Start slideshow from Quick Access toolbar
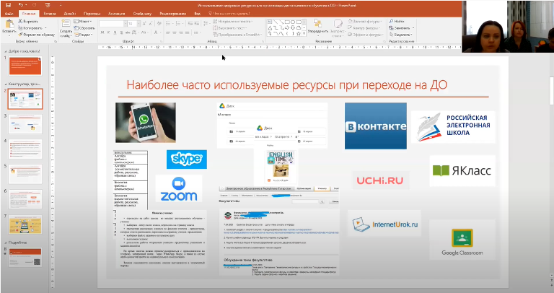The image size is (554, 293). tap(48, 5)
